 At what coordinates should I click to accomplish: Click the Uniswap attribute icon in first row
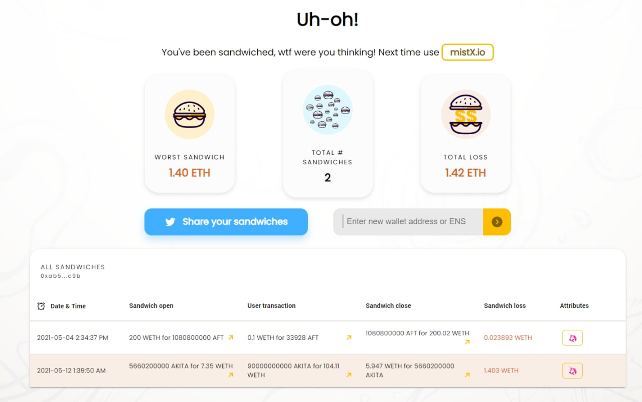point(572,338)
